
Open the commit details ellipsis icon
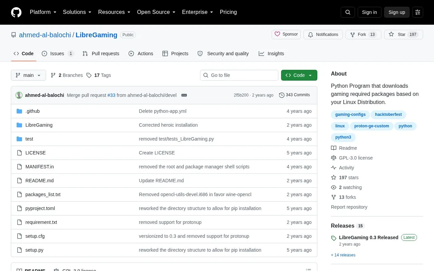click(184, 95)
